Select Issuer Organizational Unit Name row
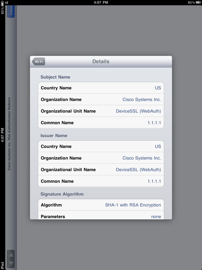The width and height of the screenshot is (202, 270). click(x=101, y=170)
